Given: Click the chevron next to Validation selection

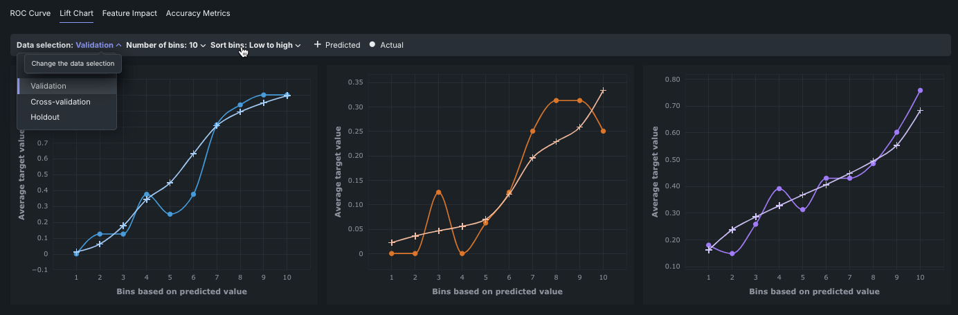Looking at the screenshot, I should pos(119,45).
